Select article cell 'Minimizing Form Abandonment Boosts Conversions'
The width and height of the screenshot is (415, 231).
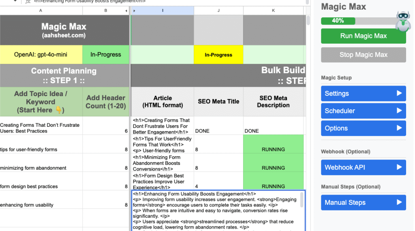click(163, 163)
